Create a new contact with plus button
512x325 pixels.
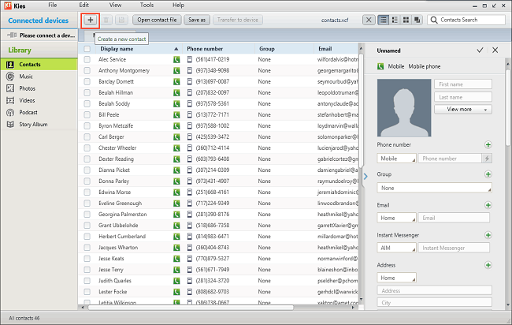point(90,20)
